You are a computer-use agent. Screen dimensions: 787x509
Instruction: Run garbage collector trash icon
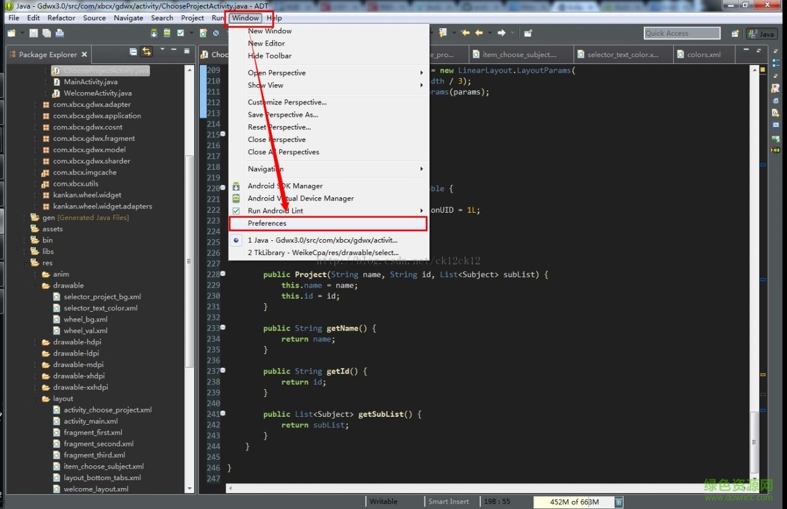pyautogui.click(x=619, y=502)
